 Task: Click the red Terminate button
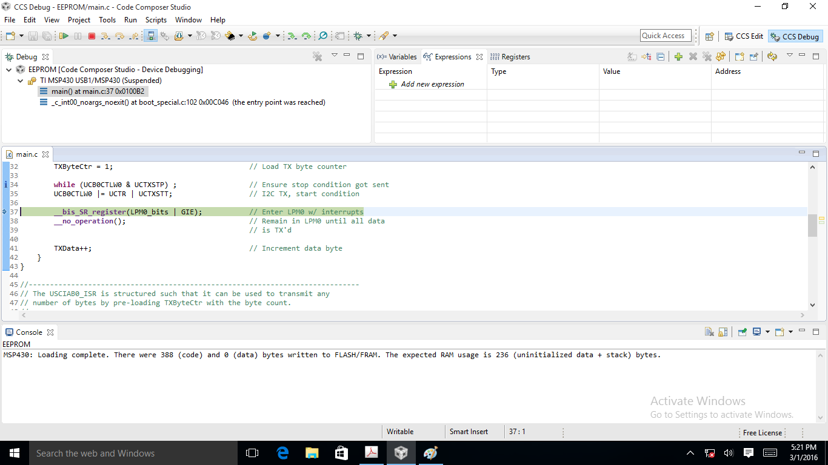tap(92, 36)
